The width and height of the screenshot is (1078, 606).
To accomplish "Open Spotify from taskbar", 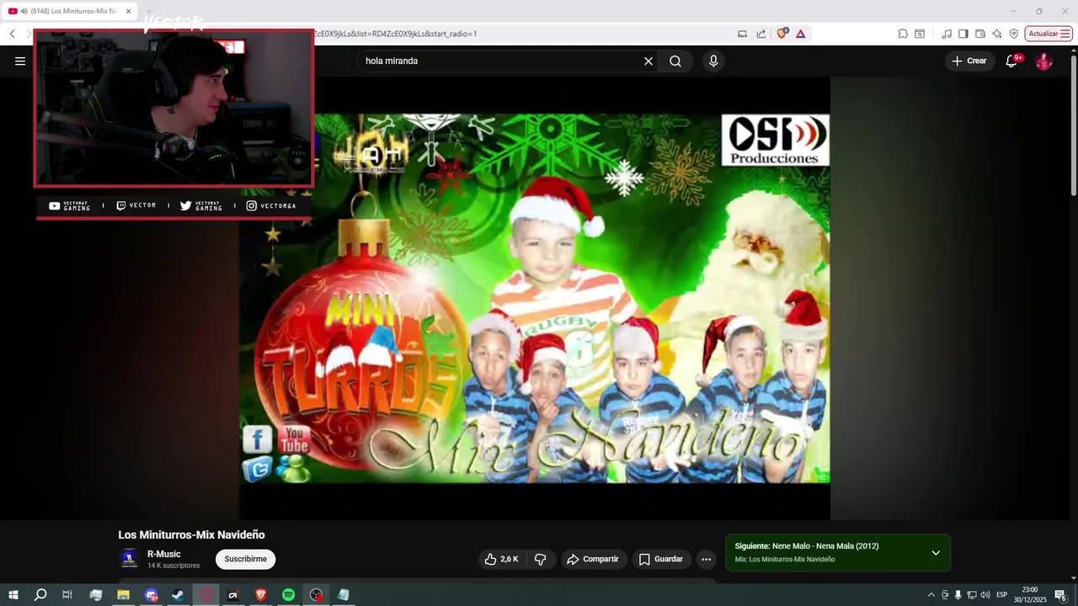I will click(x=288, y=595).
